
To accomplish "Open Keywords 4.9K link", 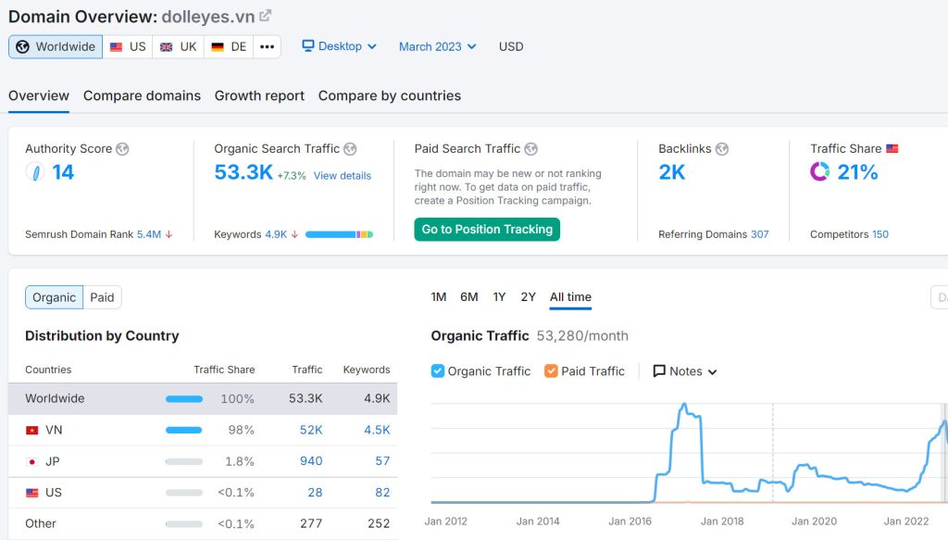I will pyautogui.click(x=276, y=234).
